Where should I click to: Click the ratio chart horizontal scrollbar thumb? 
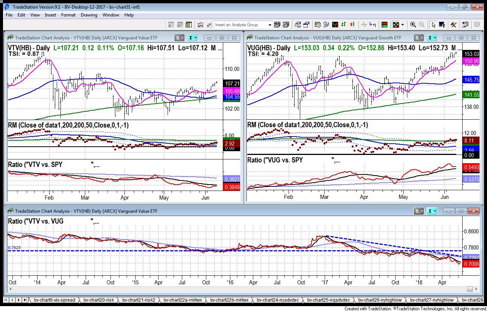470,289
